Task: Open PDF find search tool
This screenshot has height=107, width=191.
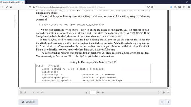Action: pyautogui.click(x=25, y=92)
